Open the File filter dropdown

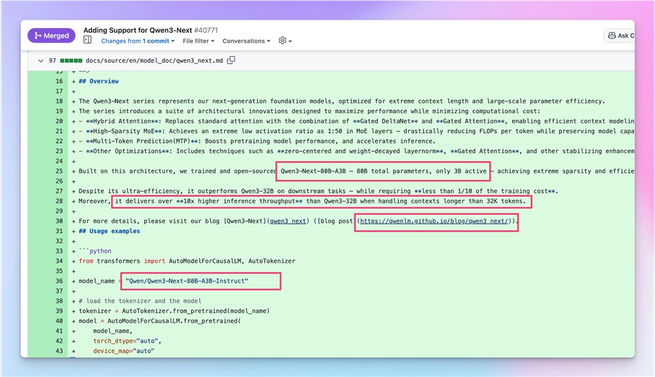pyautogui.click(x=198, y=41)
